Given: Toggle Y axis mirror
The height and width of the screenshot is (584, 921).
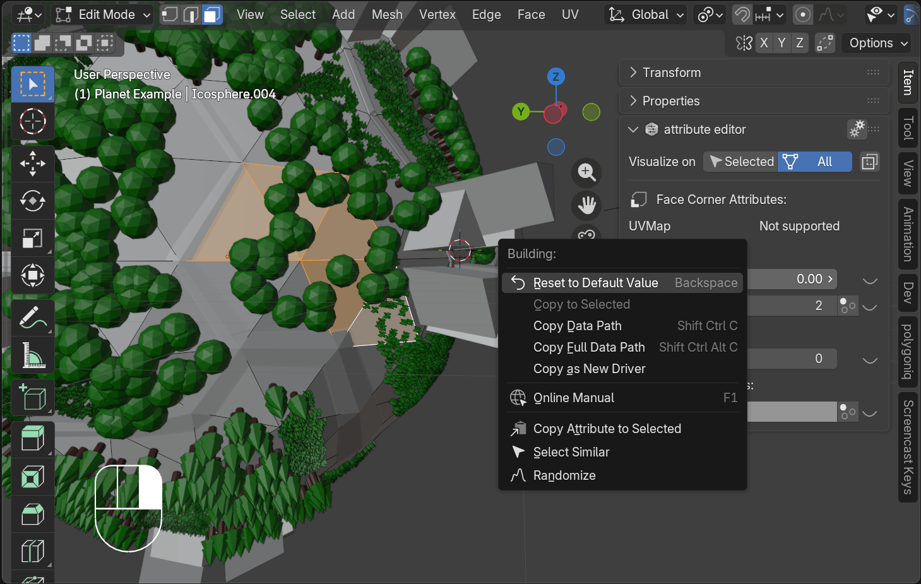Looking at the screenshot, I should coord(781,43).
